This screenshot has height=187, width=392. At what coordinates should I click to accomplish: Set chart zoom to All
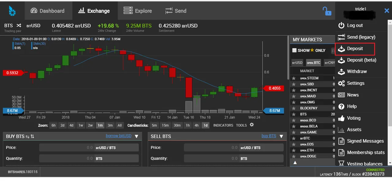[120, 125]
